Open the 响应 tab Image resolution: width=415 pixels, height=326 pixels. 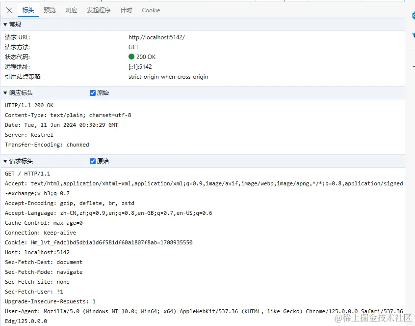click(71, 10)
